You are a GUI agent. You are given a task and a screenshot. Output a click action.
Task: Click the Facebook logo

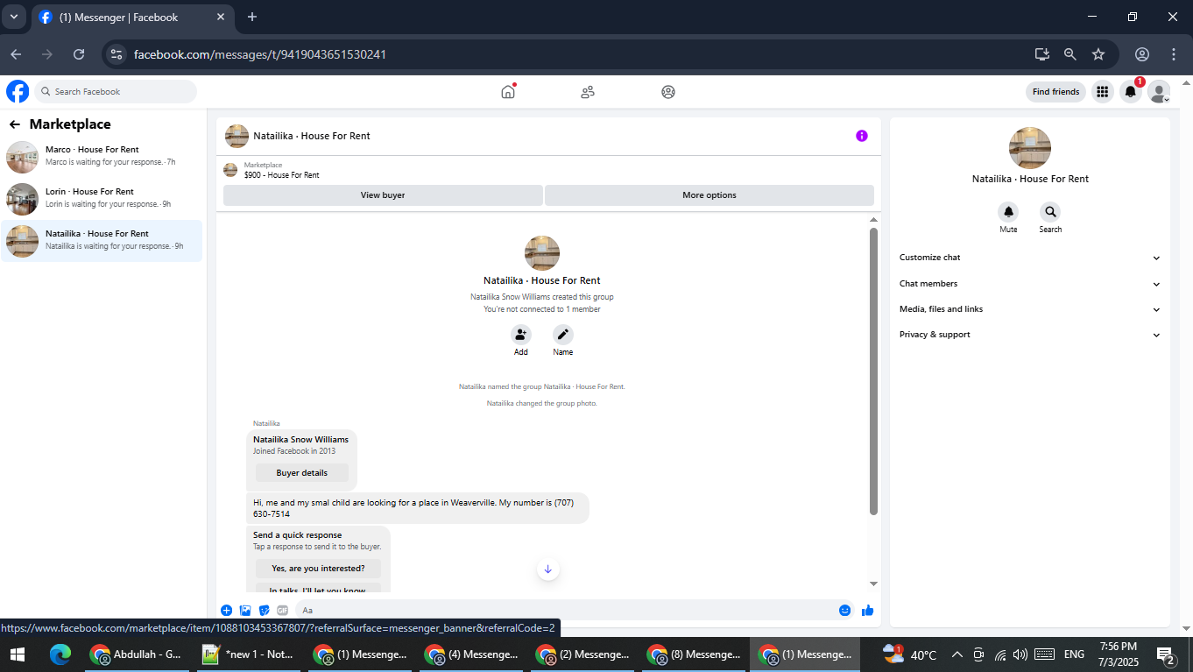coord(18,91)
